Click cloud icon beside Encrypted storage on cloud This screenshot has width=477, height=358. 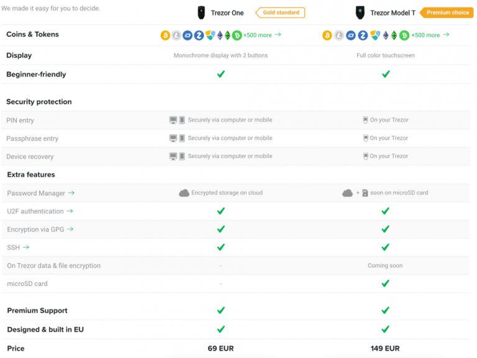coord(184,193)
